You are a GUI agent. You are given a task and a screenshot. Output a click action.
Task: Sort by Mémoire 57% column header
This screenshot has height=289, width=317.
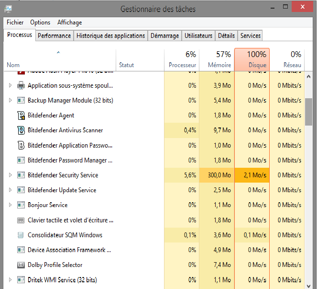click(x=217, y=60)
